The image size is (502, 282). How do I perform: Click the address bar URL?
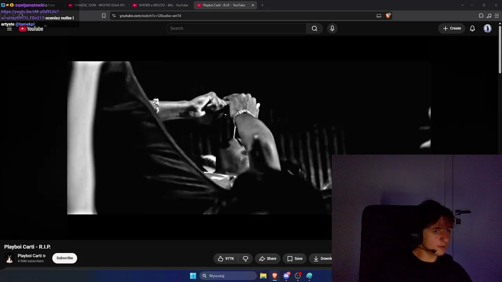(150, 16)
